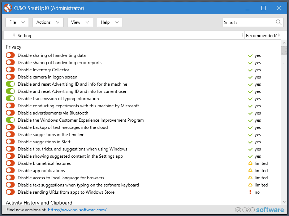The image size is (289, 216).
Task: Click sort arrows on the Recommended column
Action: 279,35
